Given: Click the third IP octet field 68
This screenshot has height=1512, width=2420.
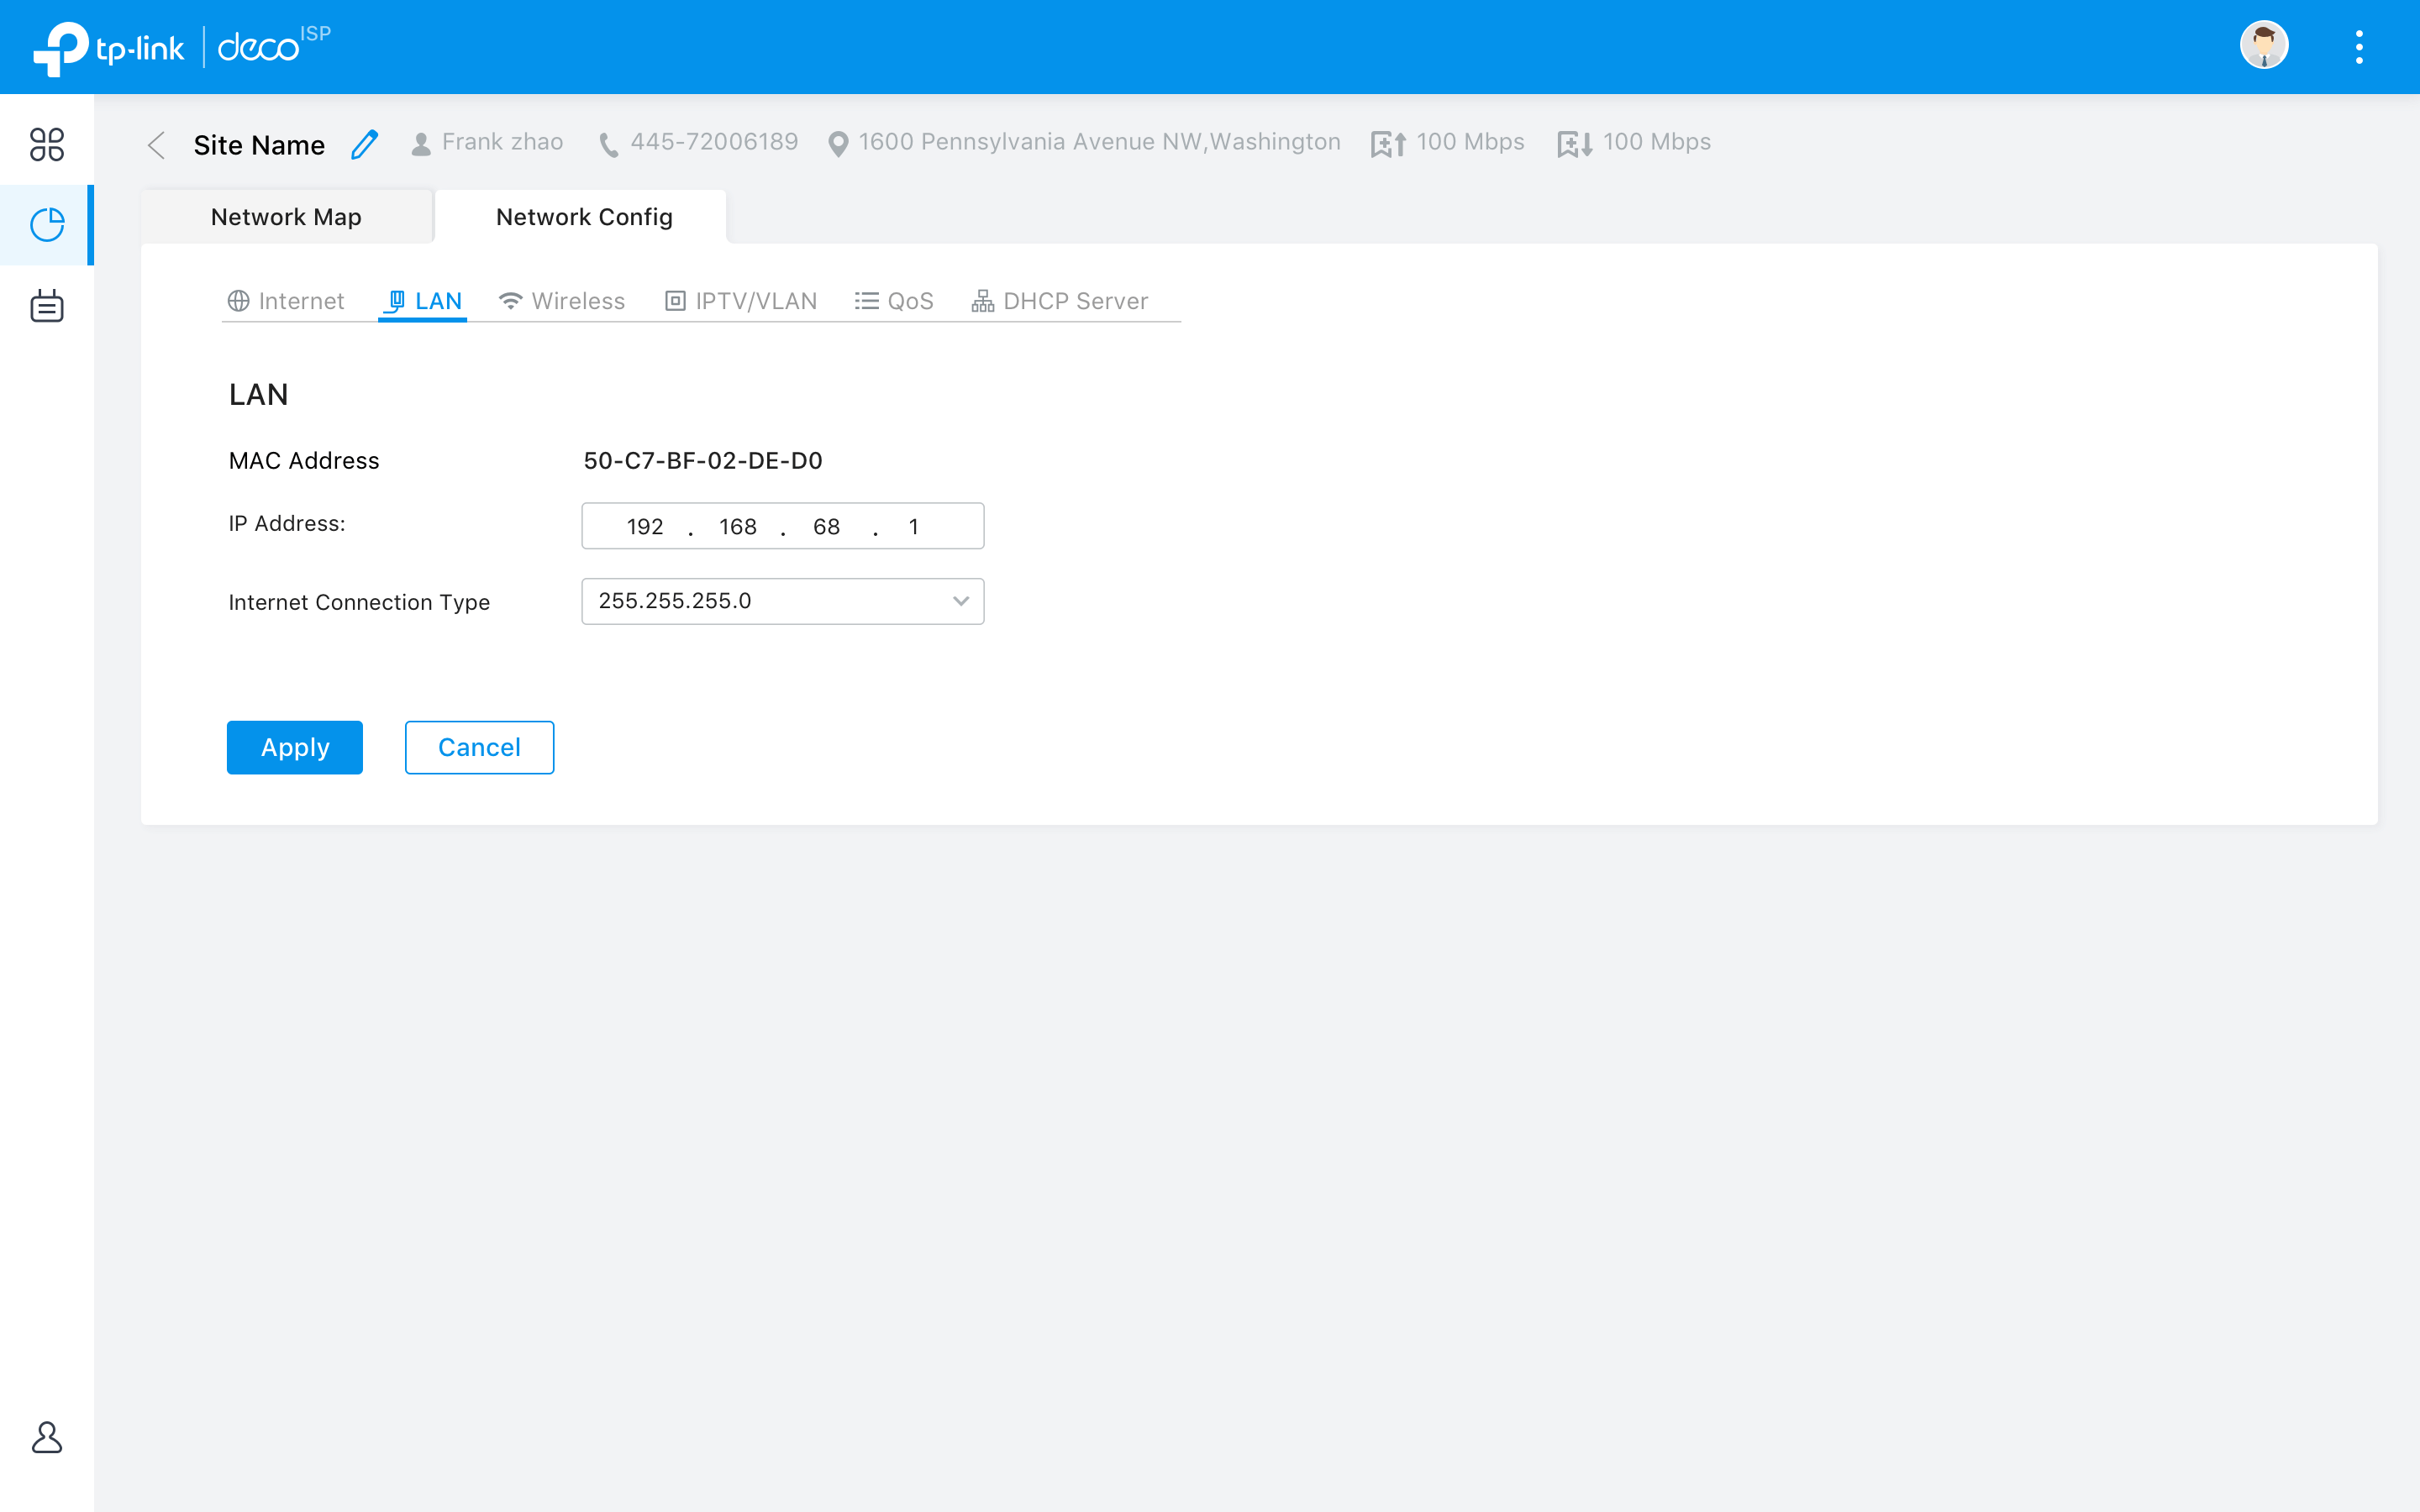Looking at the screenshot, I should (827, 526).
